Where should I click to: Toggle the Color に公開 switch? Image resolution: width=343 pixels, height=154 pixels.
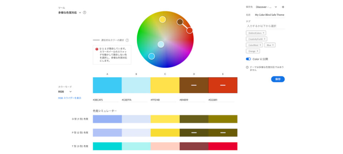(x=248, y=59)
